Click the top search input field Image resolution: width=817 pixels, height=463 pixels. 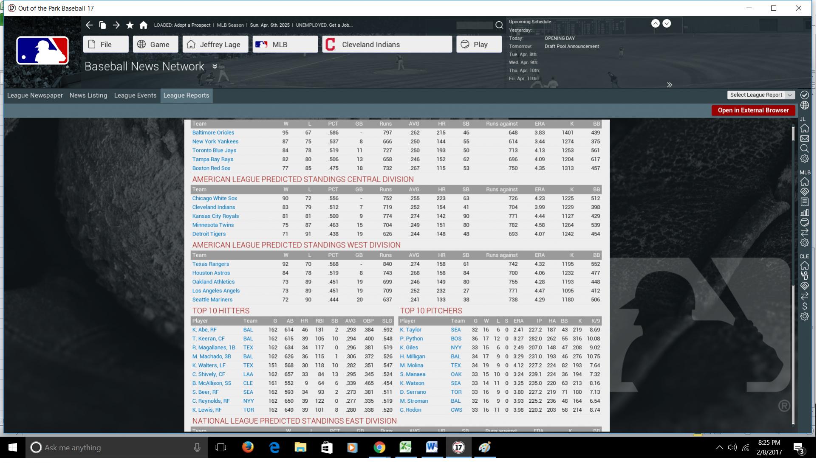point(474,25)
